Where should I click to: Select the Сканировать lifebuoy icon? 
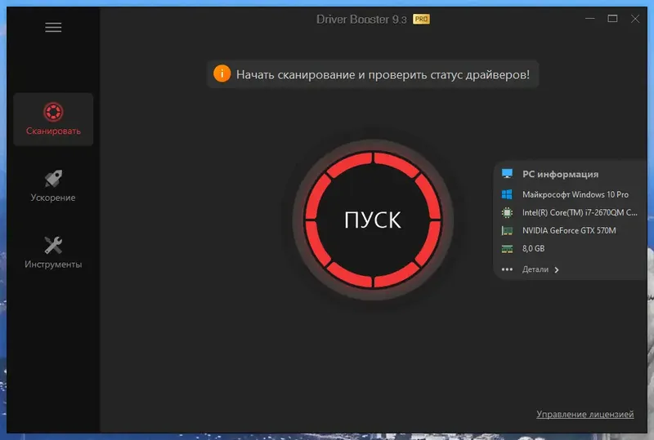[53, 112]
